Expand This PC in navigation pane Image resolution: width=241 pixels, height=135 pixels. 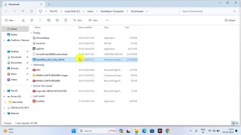pos(4,91)
